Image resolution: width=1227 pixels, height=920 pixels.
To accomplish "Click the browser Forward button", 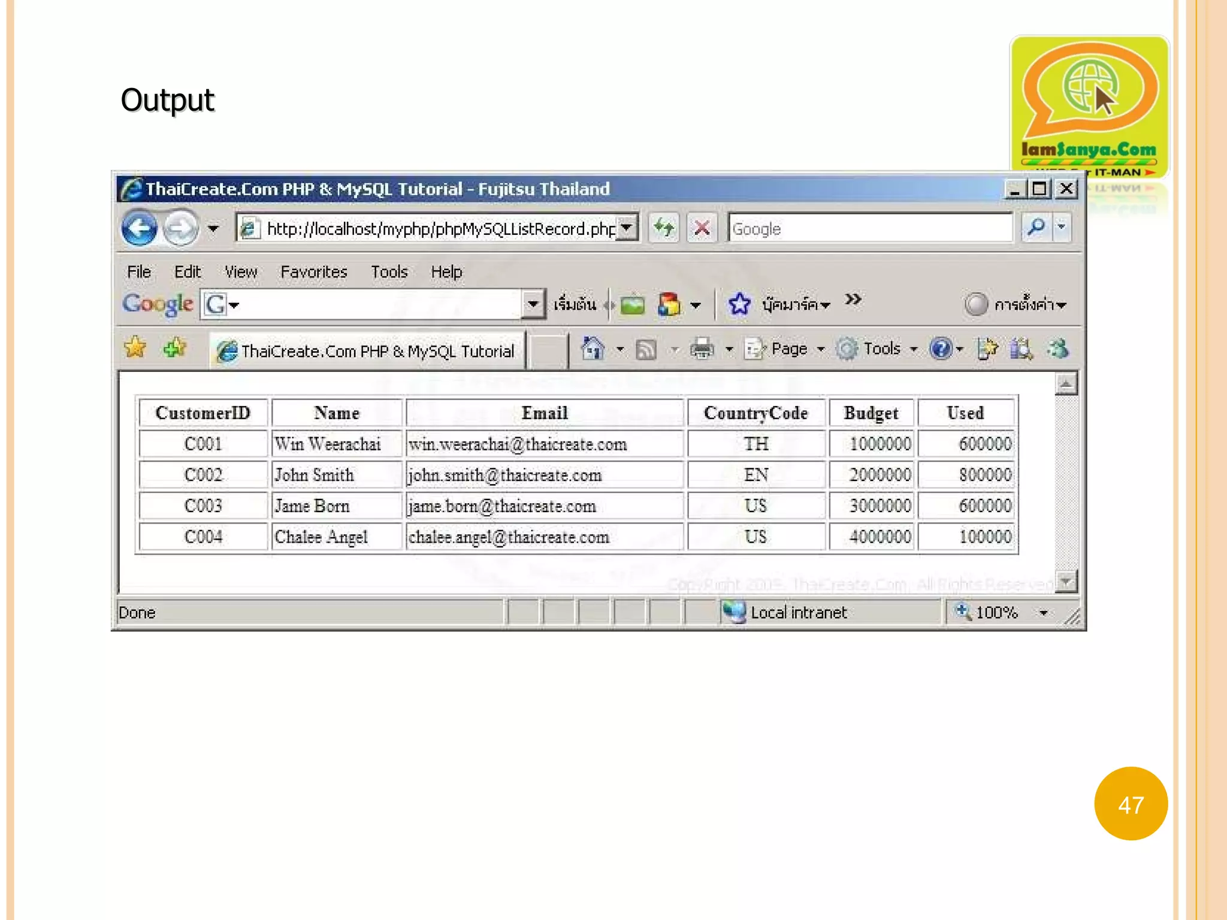I will coord(180,228).
